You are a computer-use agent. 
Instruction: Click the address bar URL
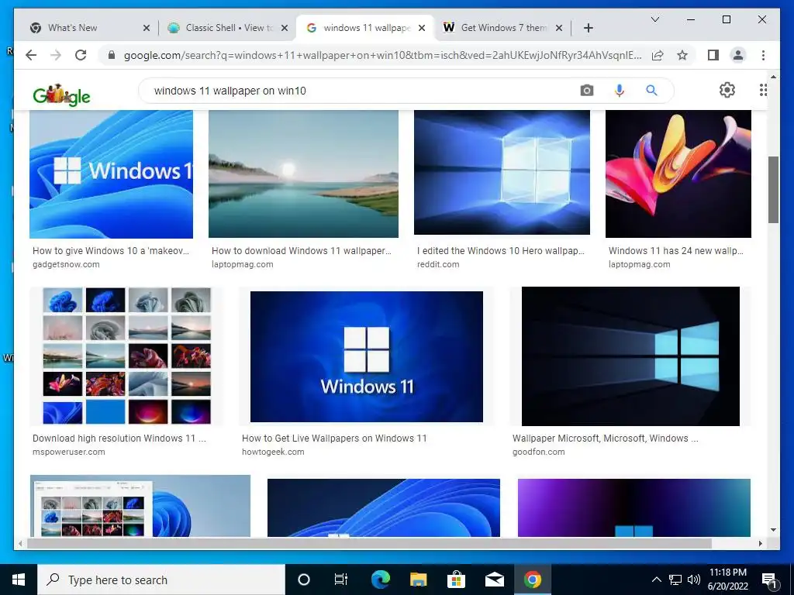pyautogui.click(x=383, y=55)
